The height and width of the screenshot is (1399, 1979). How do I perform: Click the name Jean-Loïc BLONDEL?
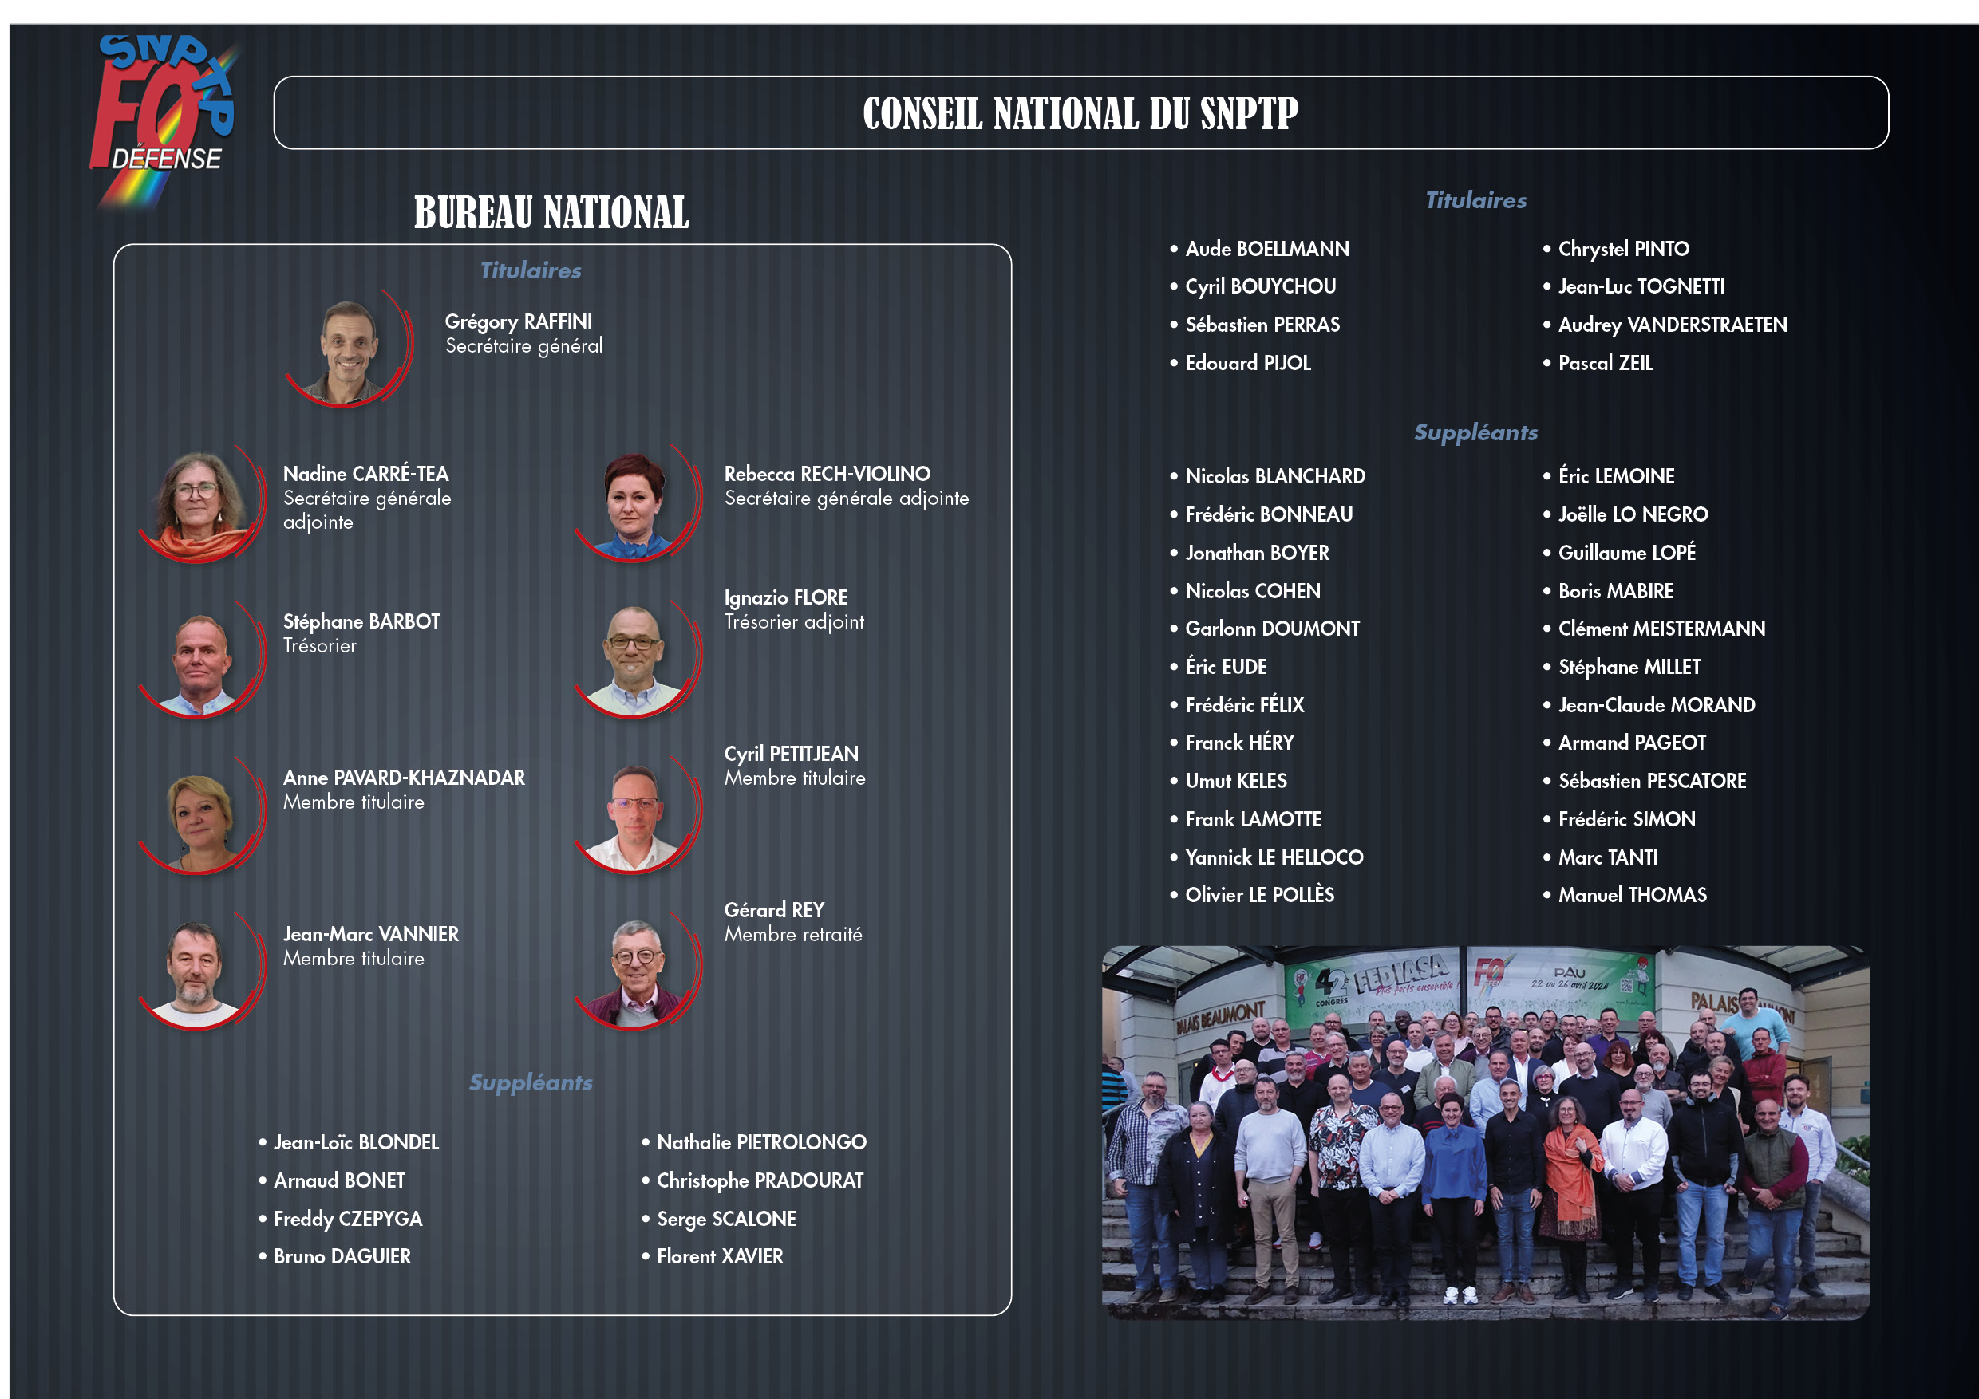[x=356, y=1142]
